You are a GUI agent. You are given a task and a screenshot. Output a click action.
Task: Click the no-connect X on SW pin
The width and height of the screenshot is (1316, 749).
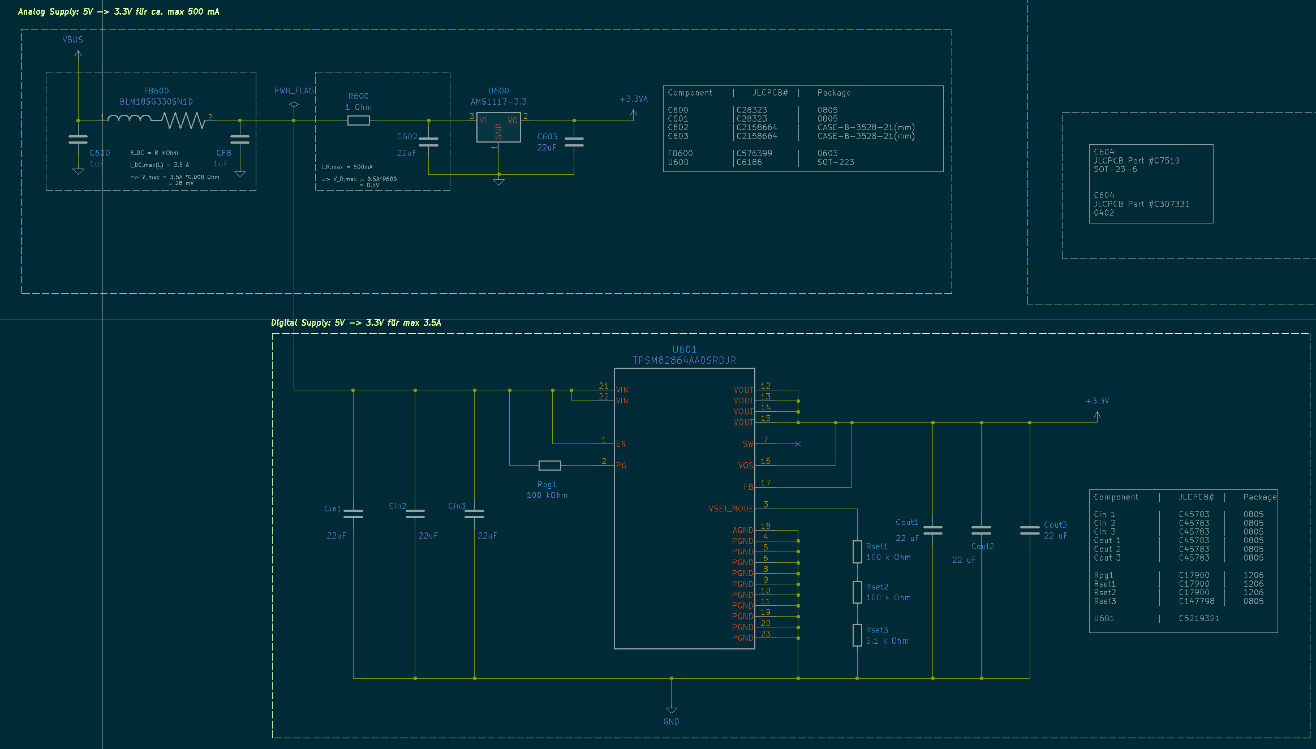coord(798,444)
